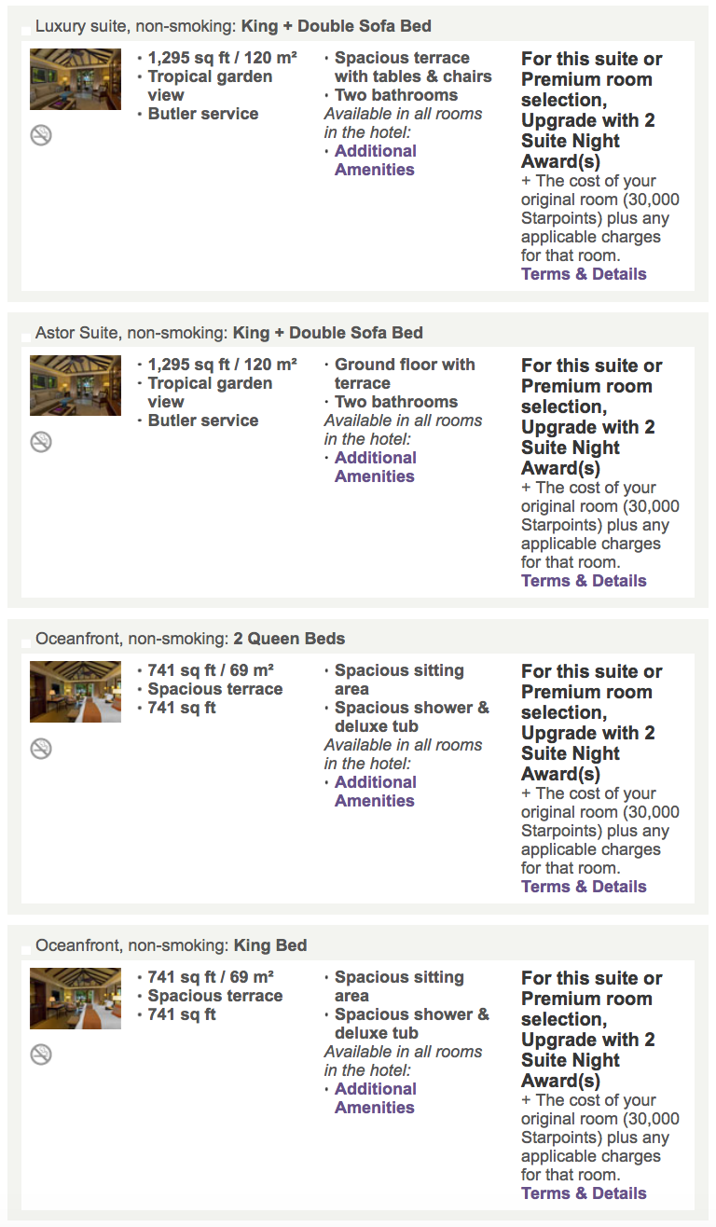
Task: View Terms & Details for 2 Queen Beds room
Action: [584, 887]
